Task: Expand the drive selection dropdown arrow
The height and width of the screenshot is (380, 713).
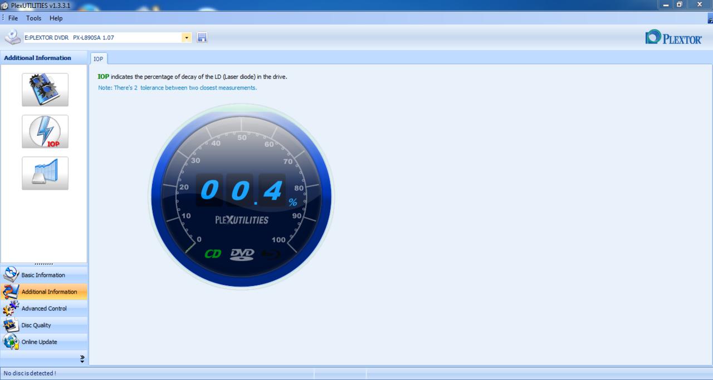Action: 187,38
